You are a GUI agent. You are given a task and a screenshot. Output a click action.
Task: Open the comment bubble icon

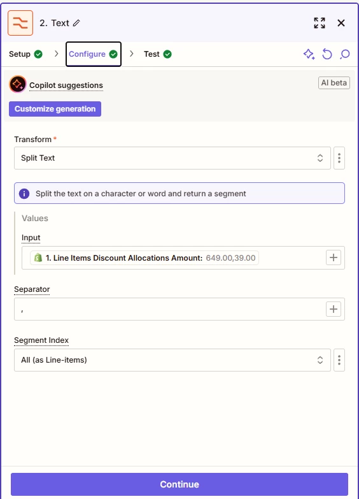(345, 54)
